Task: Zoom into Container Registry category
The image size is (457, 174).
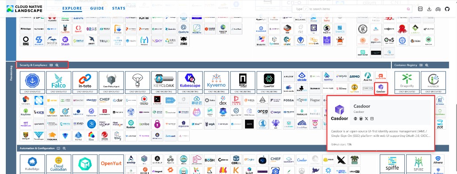Action: [426, 65]
